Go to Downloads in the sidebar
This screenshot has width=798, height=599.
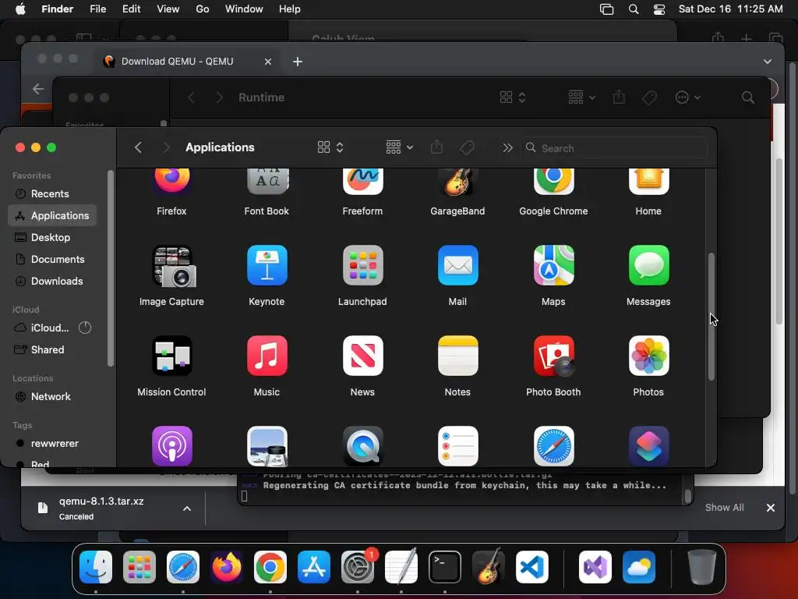[x=56, y=281]
